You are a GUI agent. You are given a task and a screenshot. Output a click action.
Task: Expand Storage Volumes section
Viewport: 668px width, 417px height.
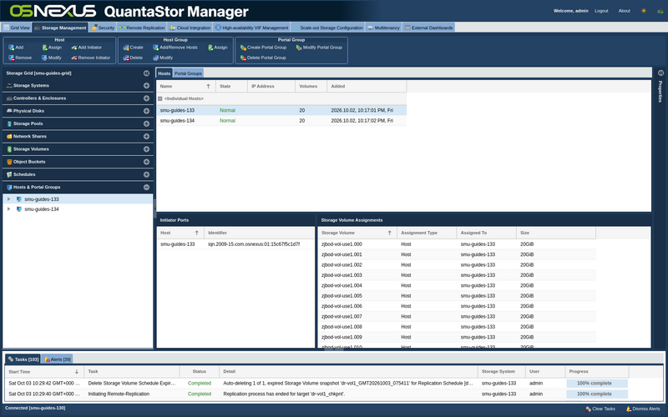click(147, 149)
